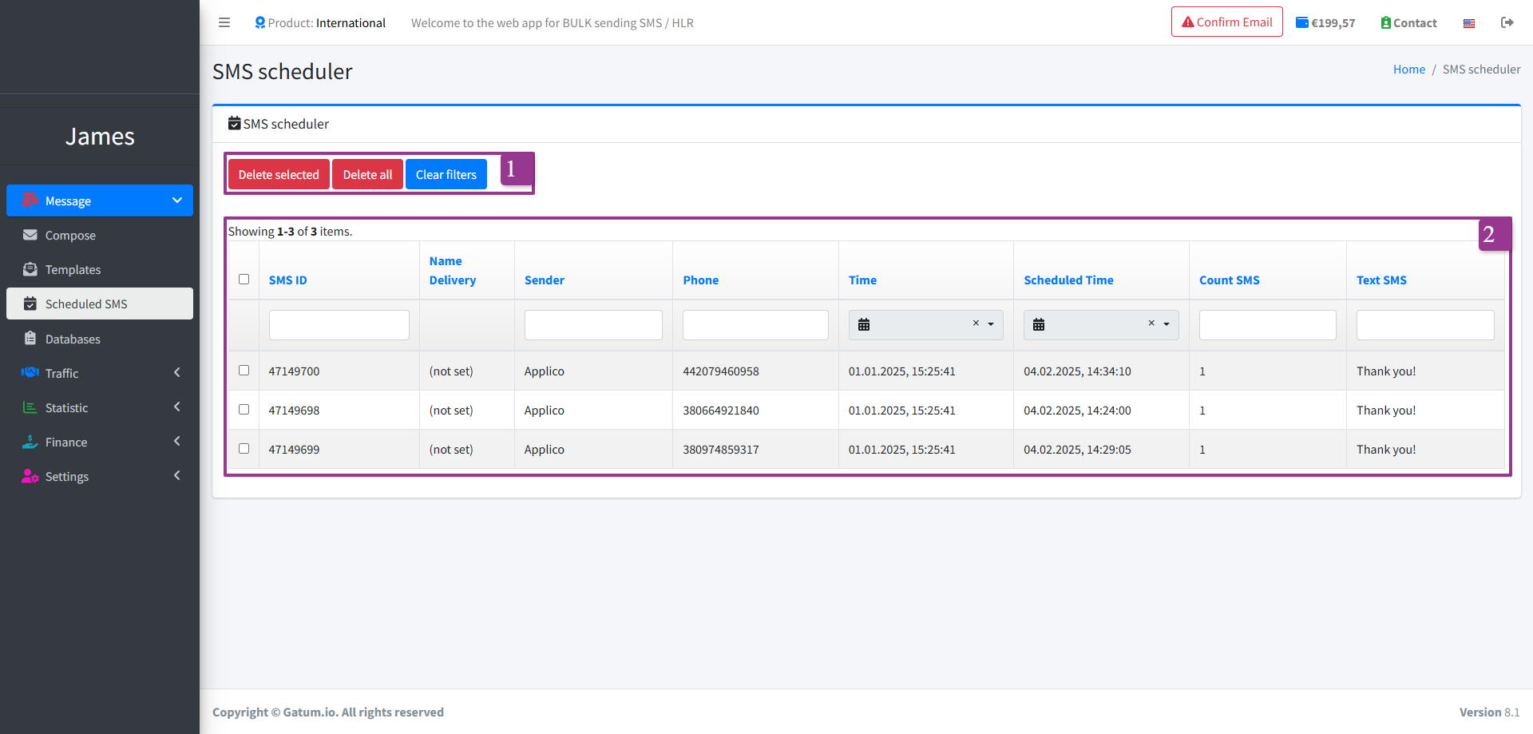
Task: Check the row for SMS ID 47149700
Action: click(x=244, y=371)
